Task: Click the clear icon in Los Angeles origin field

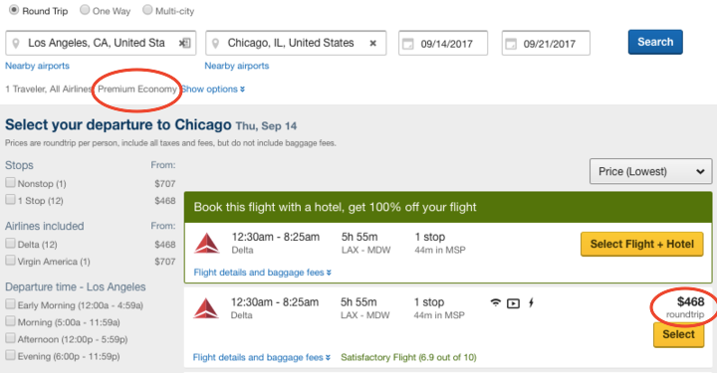Action: (x=184, y=44)
